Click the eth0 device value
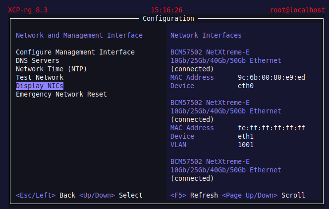 tap(246, 86)
